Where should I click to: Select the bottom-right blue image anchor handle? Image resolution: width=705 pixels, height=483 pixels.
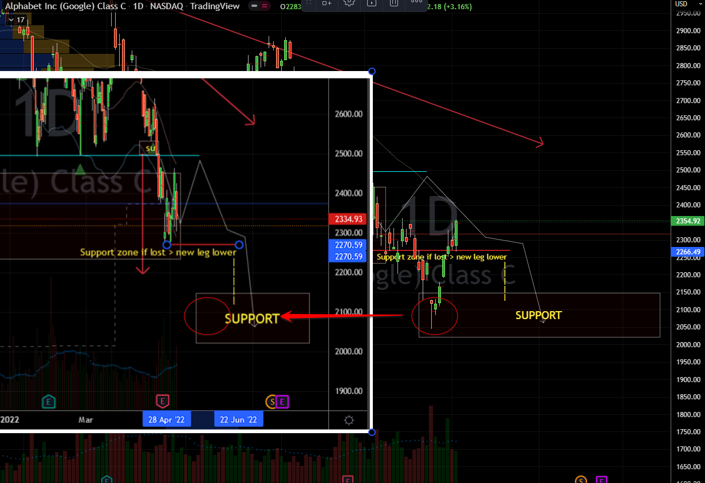pyautogui.click(x=372, y=432)
